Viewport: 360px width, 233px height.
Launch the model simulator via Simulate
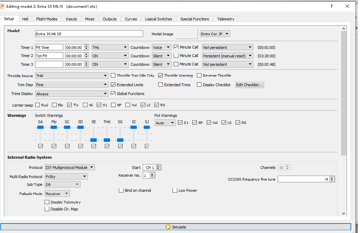tap(176, 227)
